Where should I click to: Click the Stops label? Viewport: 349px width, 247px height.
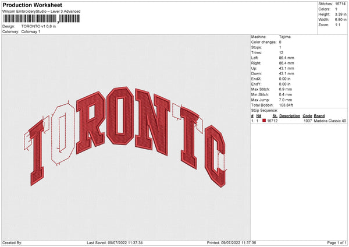(x=256, y=48)
